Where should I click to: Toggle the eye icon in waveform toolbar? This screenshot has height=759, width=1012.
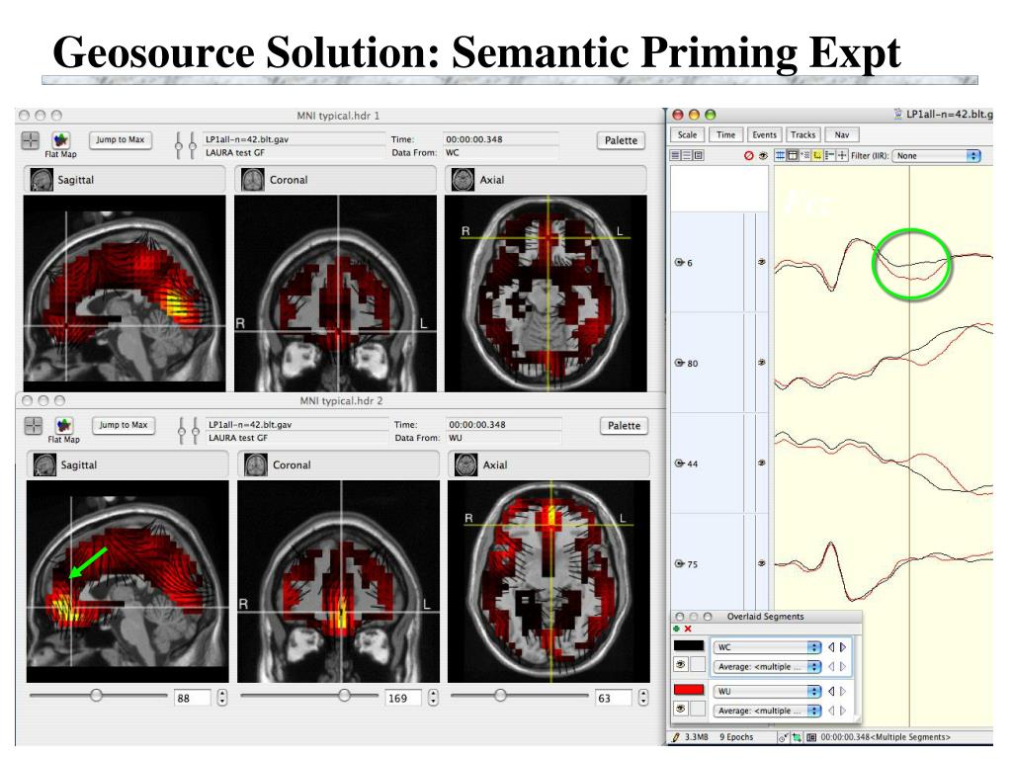(763, 155)
